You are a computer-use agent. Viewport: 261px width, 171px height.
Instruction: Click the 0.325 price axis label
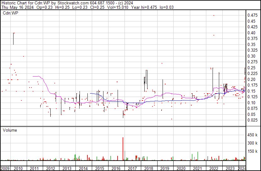(x=253, y=50)
